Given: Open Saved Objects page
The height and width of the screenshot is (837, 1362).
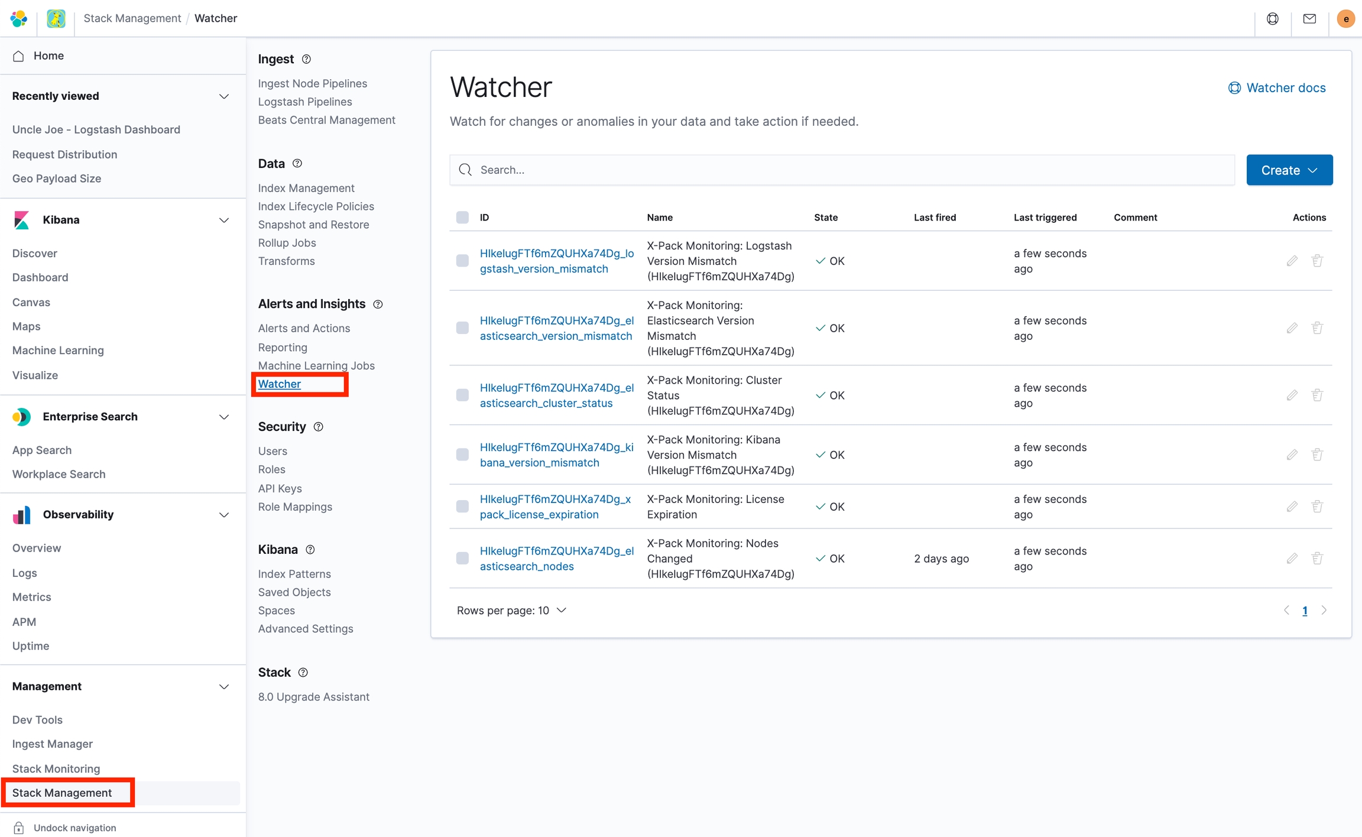Looking at the screenshot, I should [294, 592].
